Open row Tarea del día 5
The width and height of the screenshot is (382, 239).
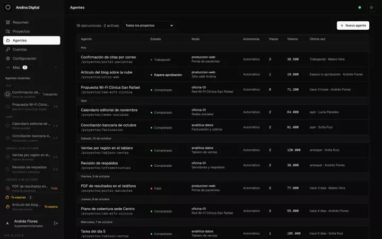223,233
